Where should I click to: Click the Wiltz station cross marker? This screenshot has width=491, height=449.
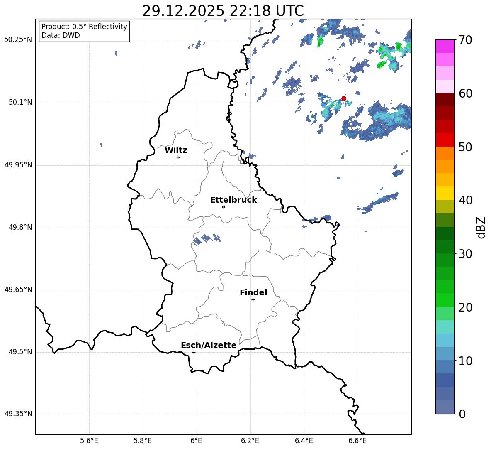pos(178,157)
